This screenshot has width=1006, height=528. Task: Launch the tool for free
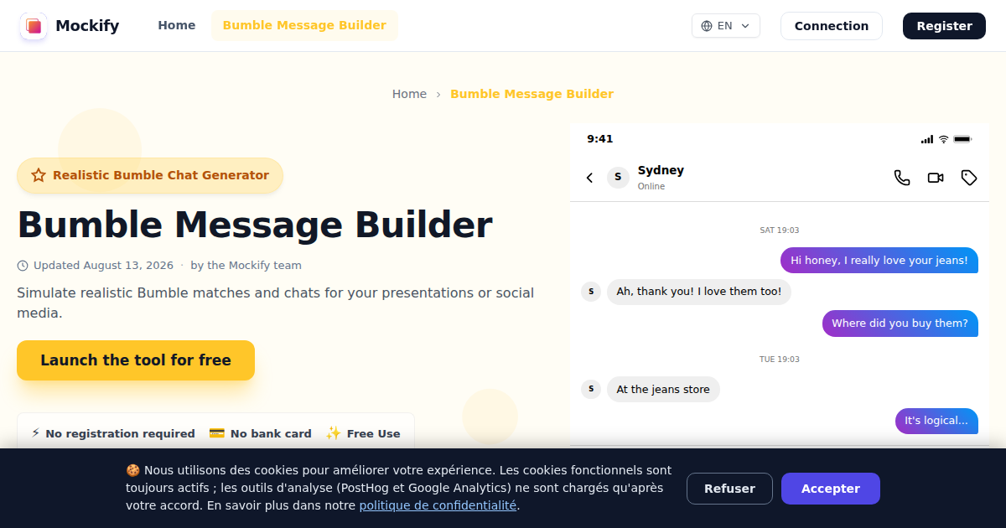136,360
